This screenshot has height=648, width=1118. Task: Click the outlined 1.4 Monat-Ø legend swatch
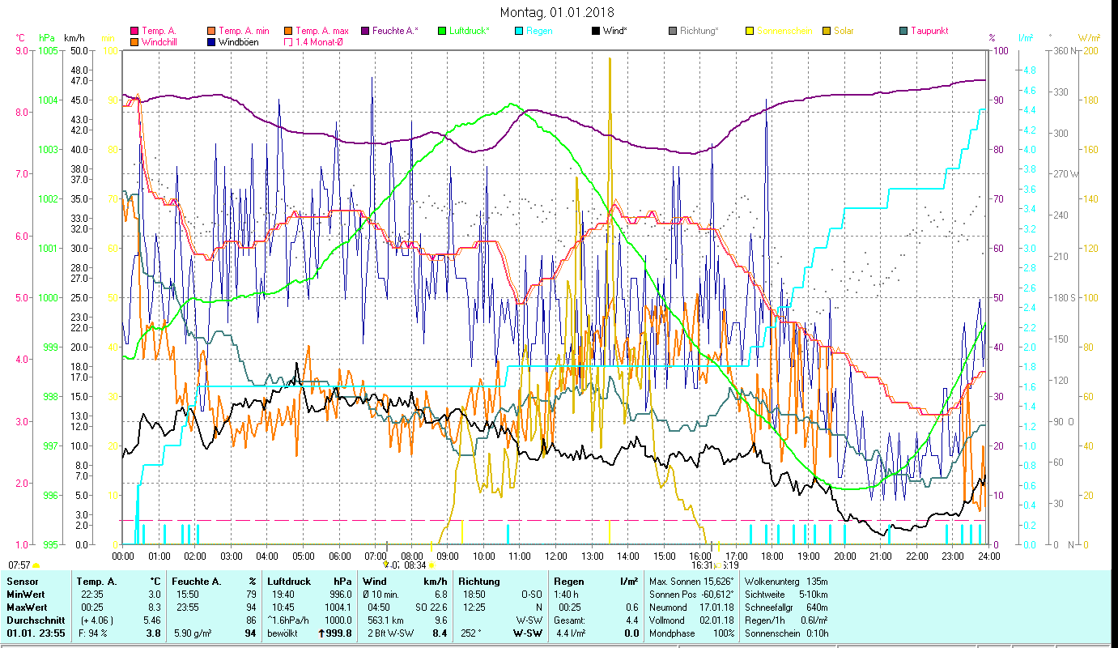click(x=287, y=41)
